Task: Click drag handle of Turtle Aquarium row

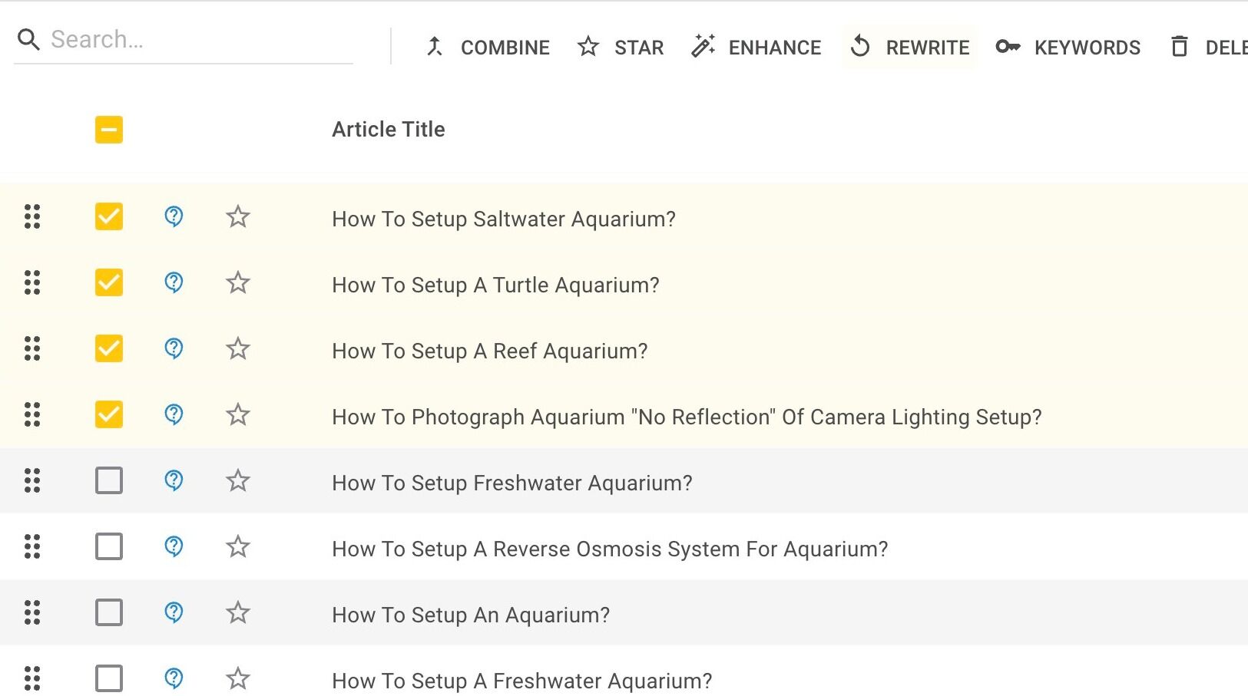Action: pos(32,282)
